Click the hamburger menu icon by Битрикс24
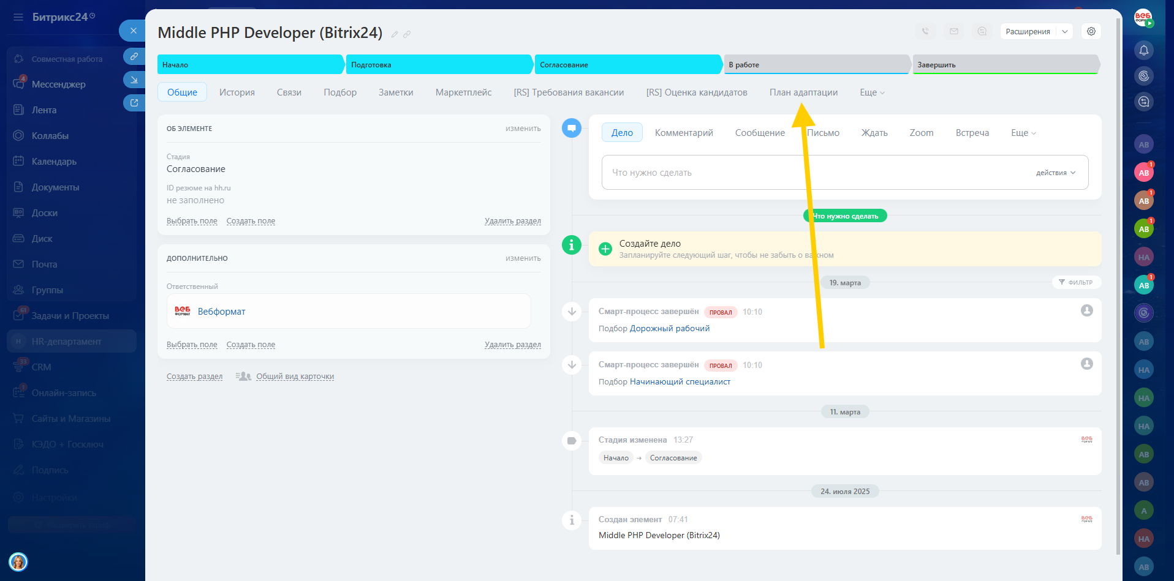 [18, 17]
